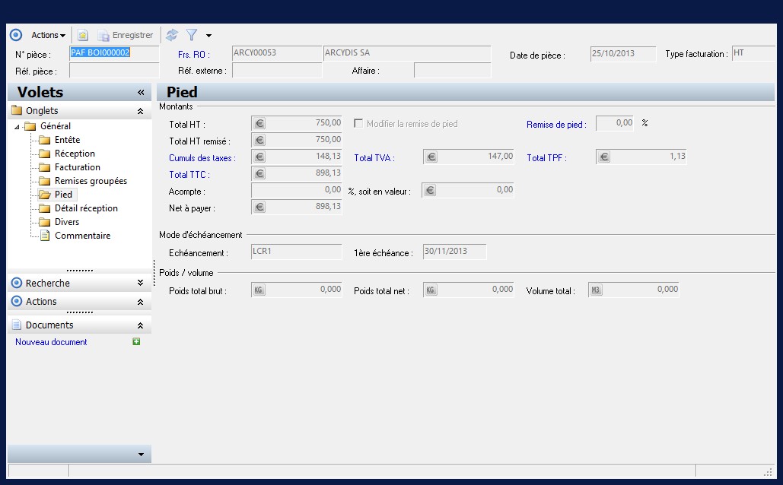Click the euro icon in Total TVA field

point(431,157)
